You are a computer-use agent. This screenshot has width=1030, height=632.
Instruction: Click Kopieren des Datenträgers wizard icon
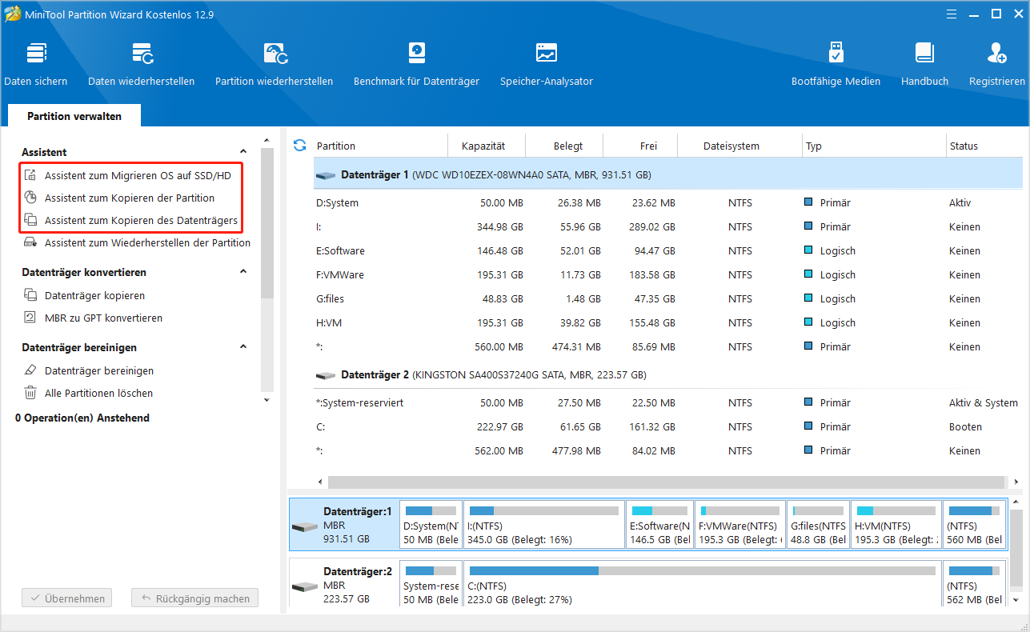pyautogui.click(x=30, y=220)
